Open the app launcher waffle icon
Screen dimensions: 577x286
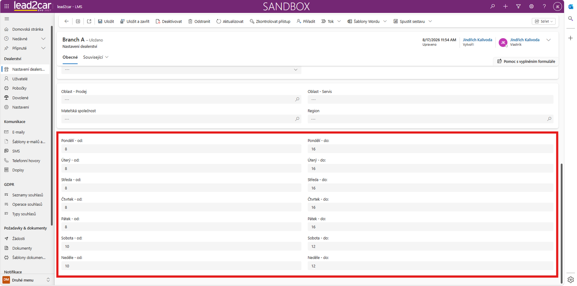click(x=6, y=6)
